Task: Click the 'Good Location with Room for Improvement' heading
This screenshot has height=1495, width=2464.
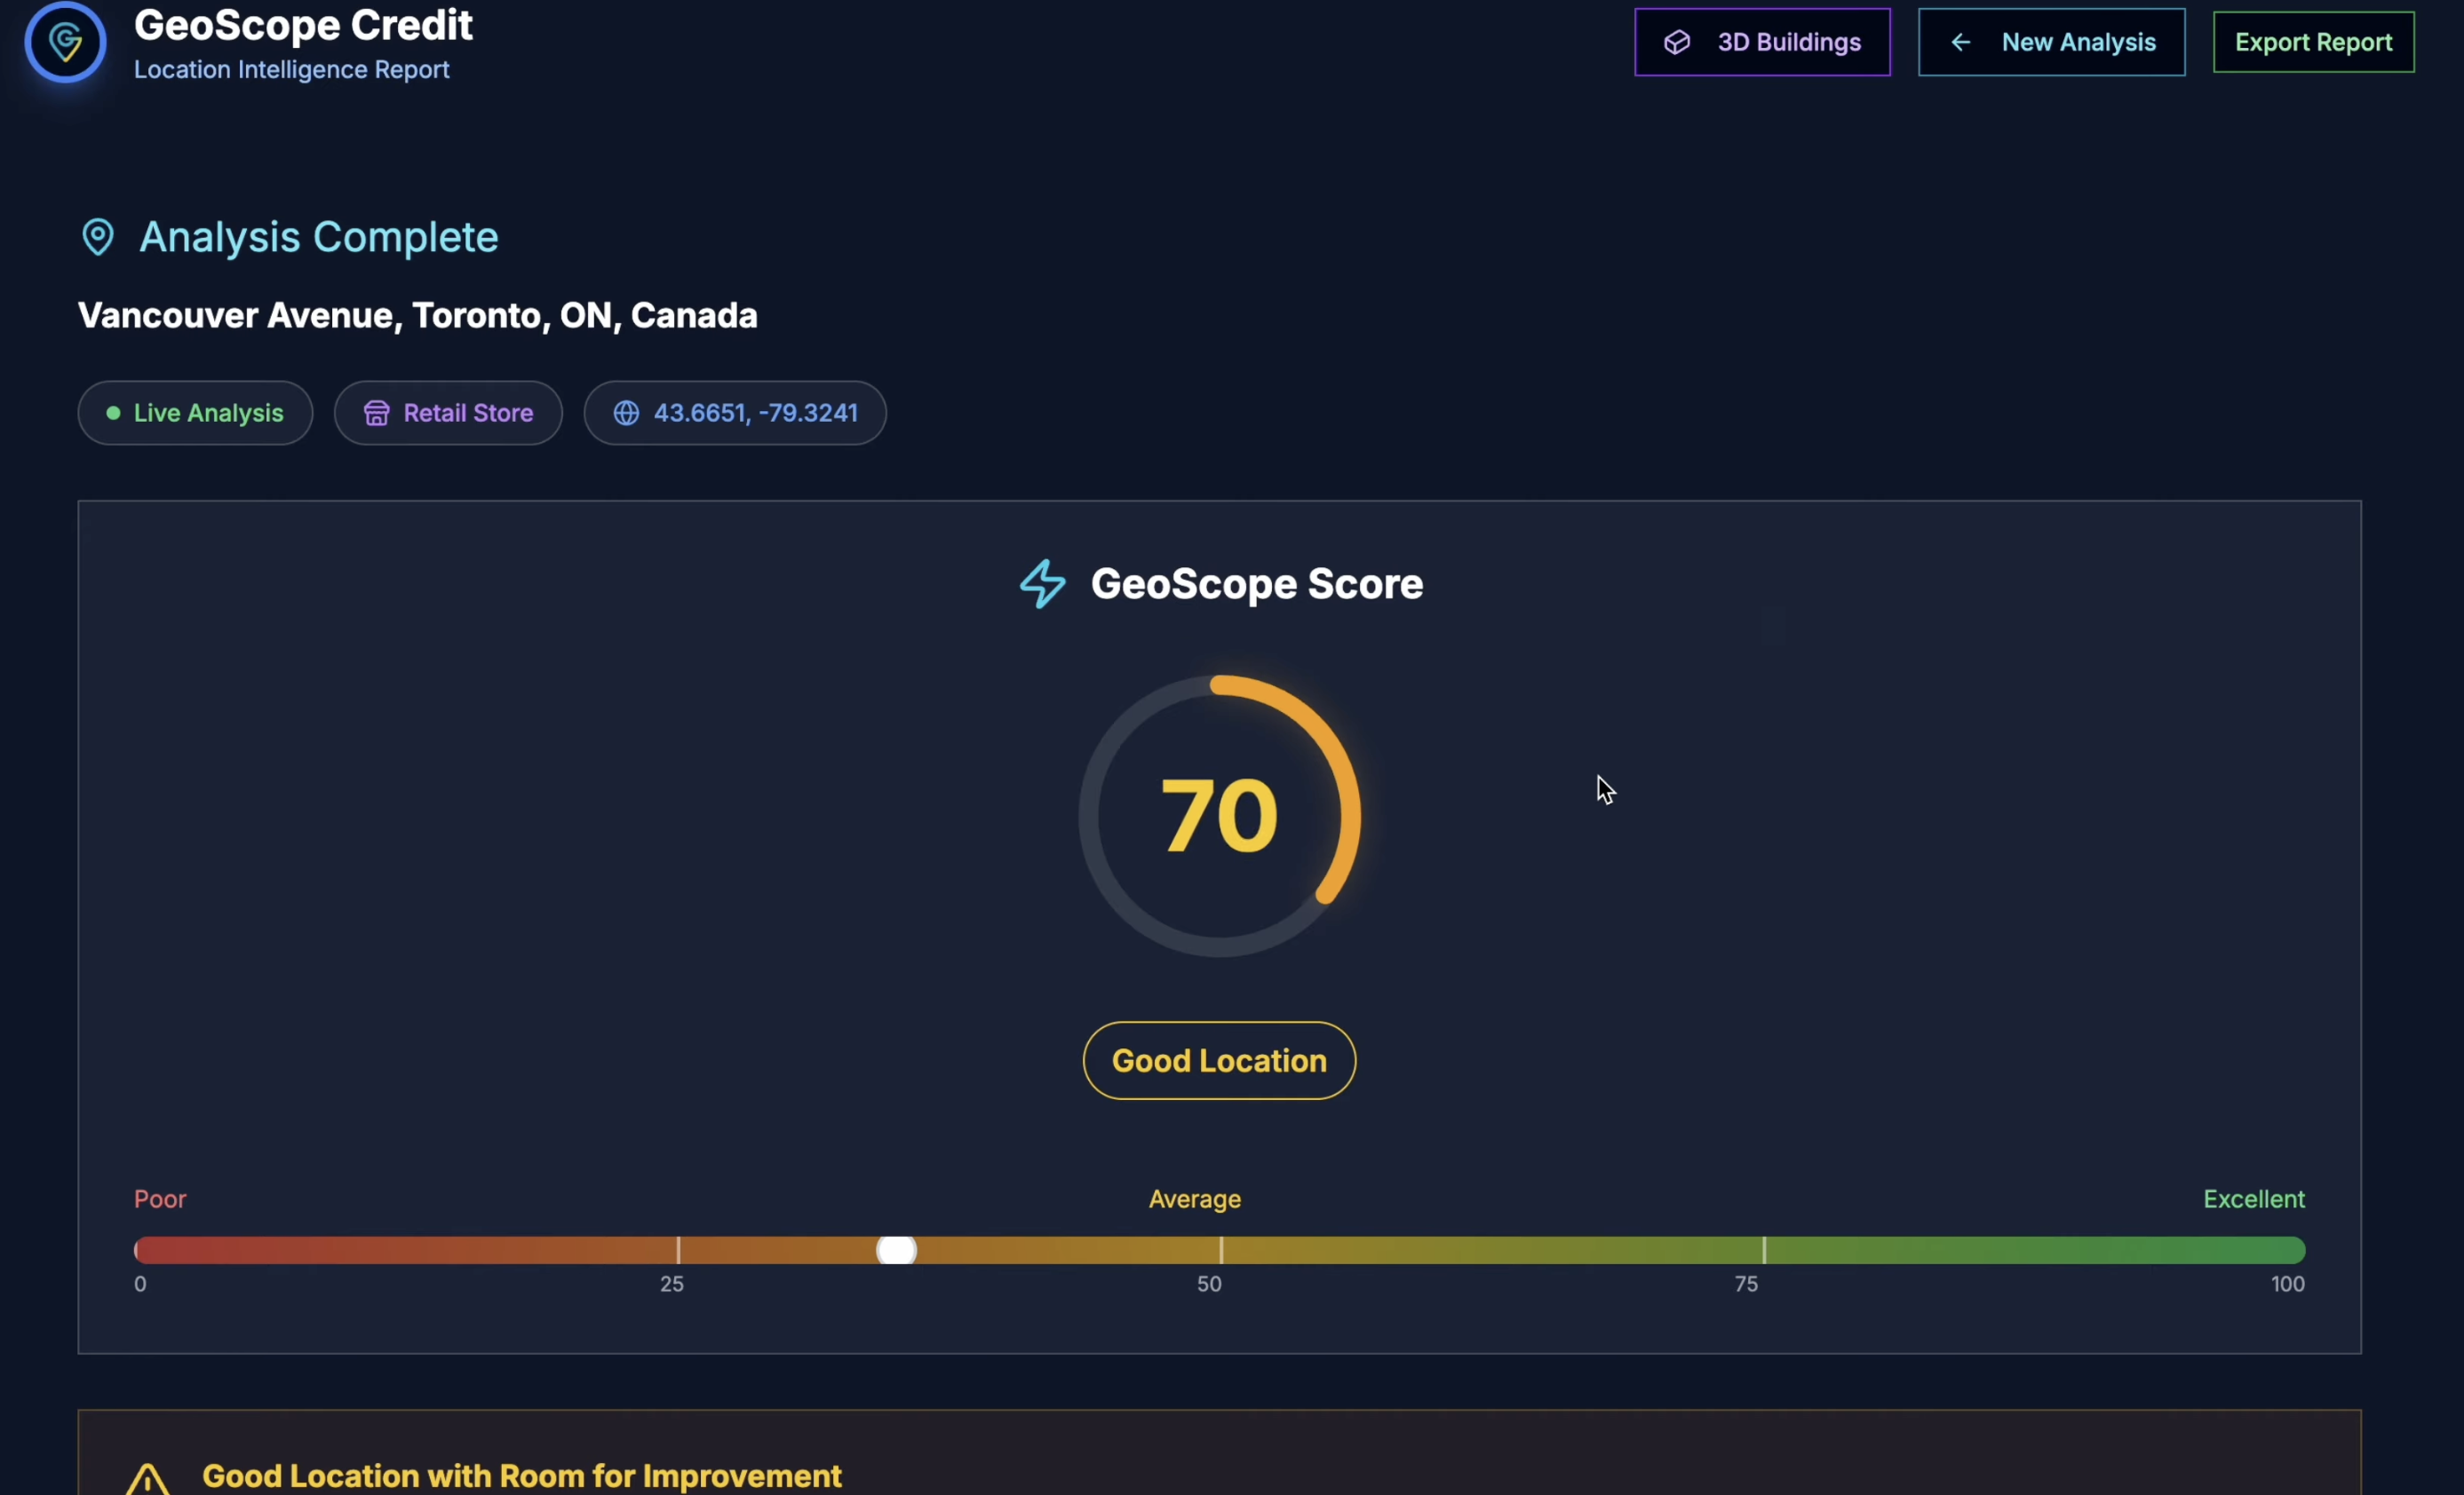Action: [x=521, y=1476]
